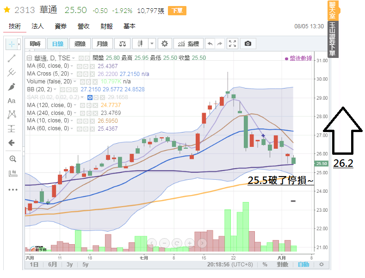Open settings for MA (120, close, 0)
365x278 pixels.
point(89,106)
